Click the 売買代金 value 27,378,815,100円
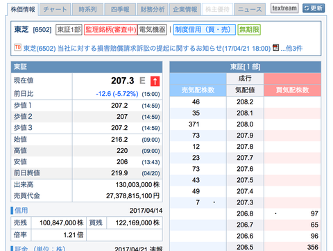Image resolution: width=333 pixels, height=251 pixels. pos(133,196)
